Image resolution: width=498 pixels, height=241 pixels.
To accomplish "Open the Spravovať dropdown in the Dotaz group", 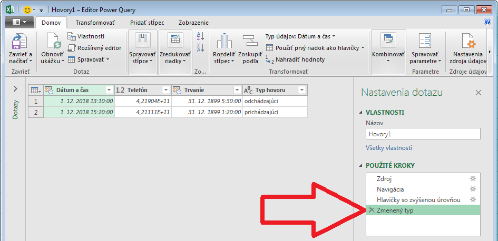I will (x=89, y=59).
